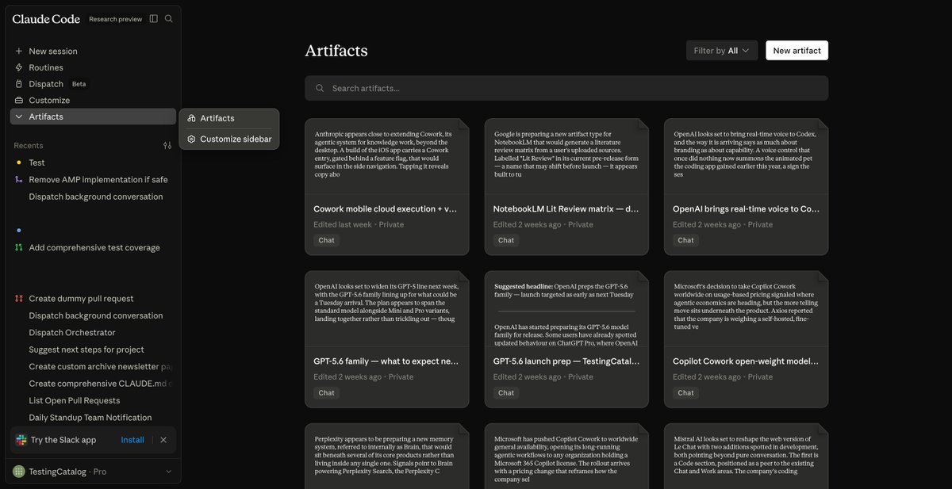Open the Mistral Le Chat artifact preview
The image size is (952, 489).
pyautogui.click(x=746, y=456)
